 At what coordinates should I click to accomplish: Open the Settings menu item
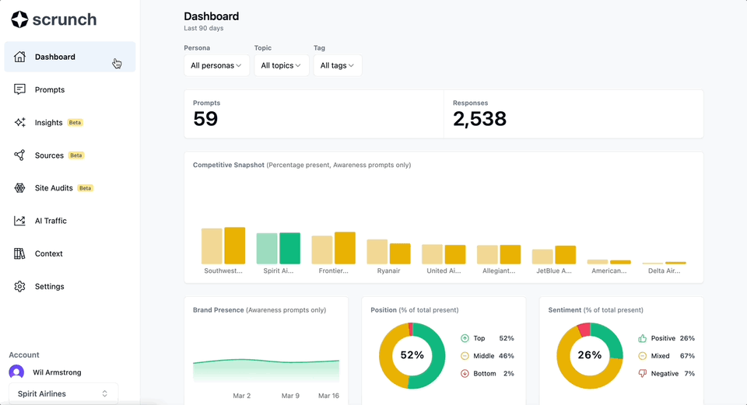(x=69, y=287)
